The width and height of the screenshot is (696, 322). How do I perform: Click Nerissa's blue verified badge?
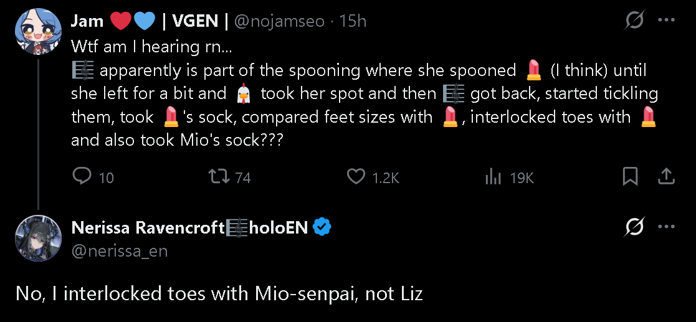tap(322, 228)
